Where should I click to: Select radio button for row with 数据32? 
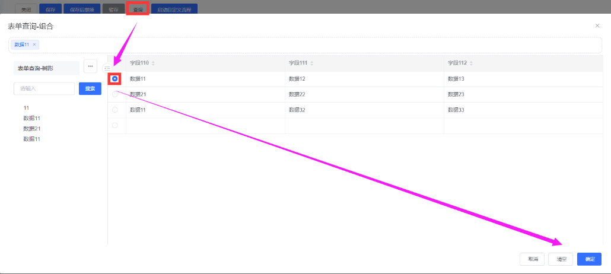114,110
